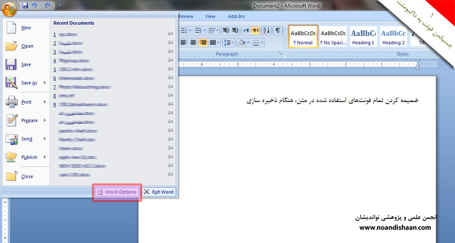Click the right indent marker on ruler
The image size is (455, 243).
pyautogui.click(x=418, y=64)
